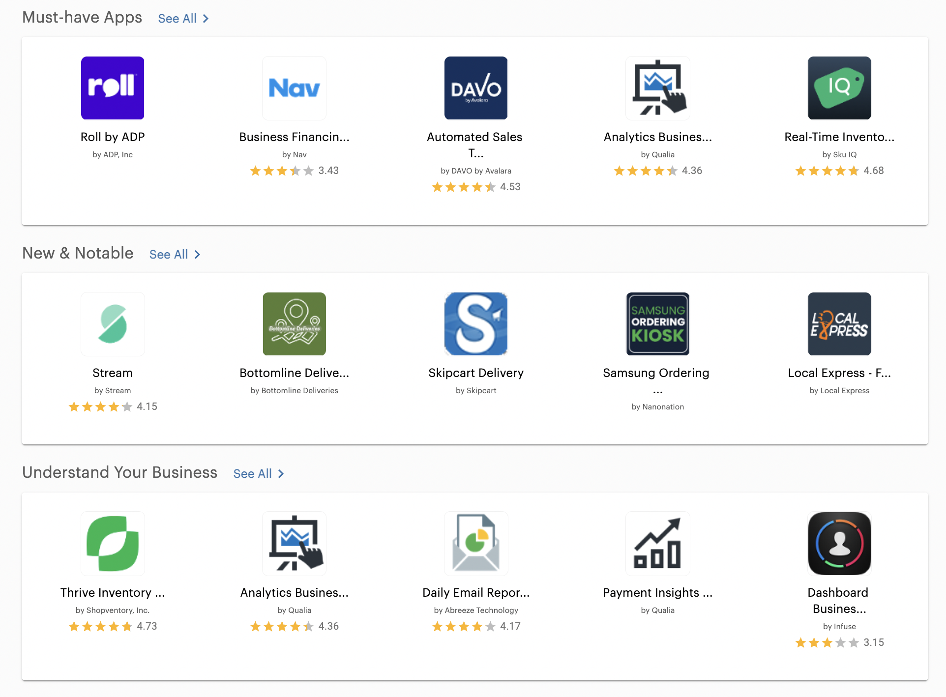Click the Automated Sales Tax 4.53 star rating
Screen dimensions: 946x697
[x=476, y=187]
